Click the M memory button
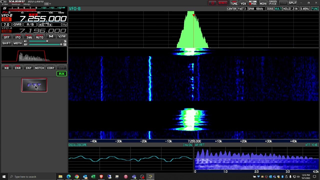 point(51,36)
